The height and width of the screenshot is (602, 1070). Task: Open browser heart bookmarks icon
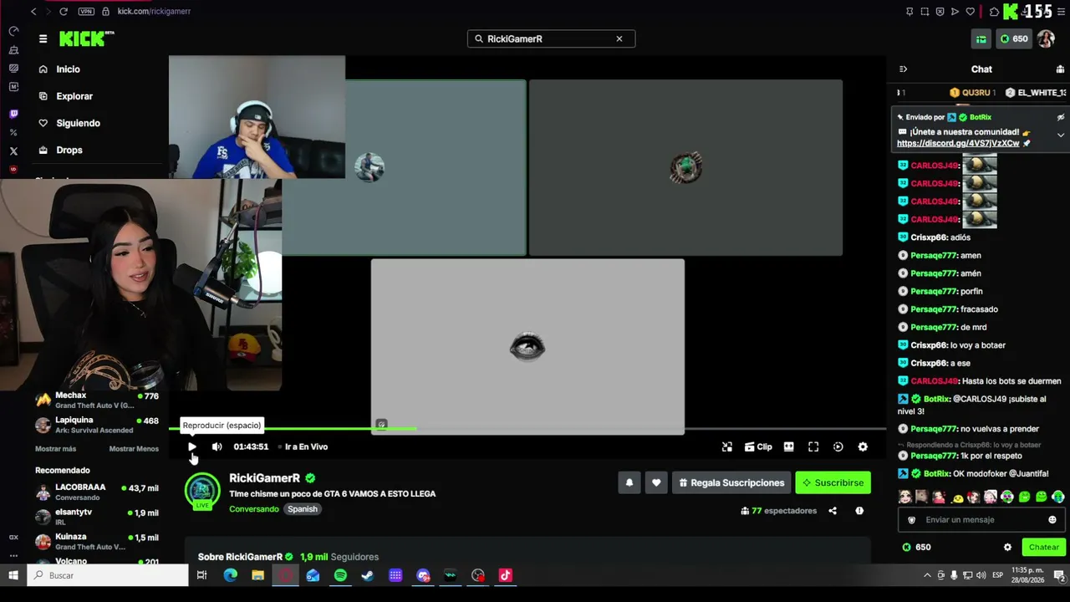(x=970, y=12)
